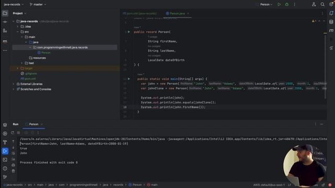Jump up the stack trace arrow
This screenshot has width=335, height=188.
tap(13, 141)
